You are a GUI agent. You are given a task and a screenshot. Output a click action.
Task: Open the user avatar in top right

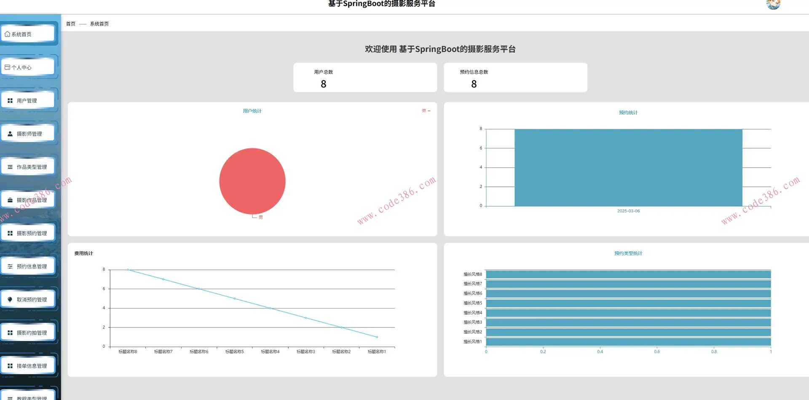pyautogui.click(x=773, y=5)
